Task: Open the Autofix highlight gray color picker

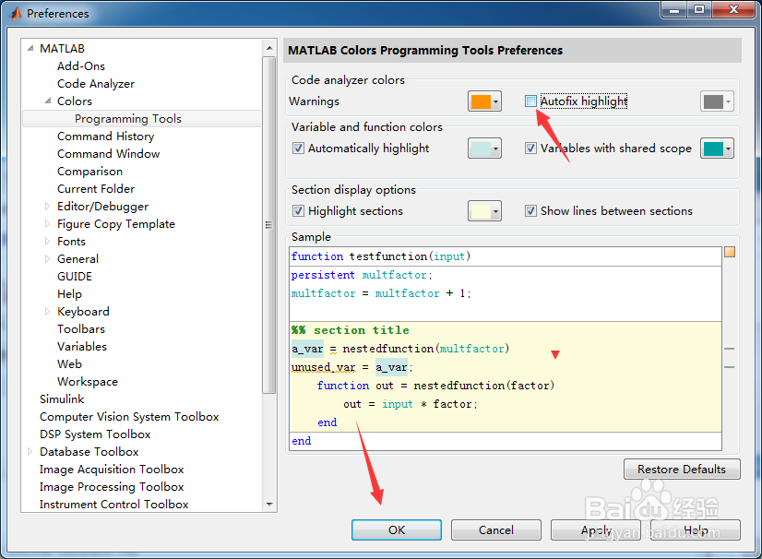Action: [x=717, y=101]
